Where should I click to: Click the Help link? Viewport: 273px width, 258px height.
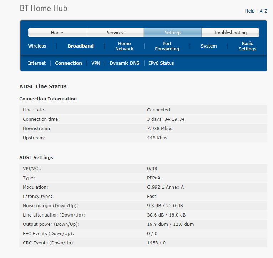[x=250, y=11]
